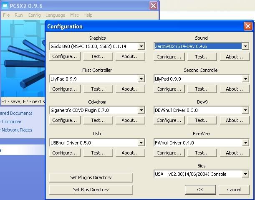Configure the Second Controller plugin
The image size is (255, 200).
169,89
